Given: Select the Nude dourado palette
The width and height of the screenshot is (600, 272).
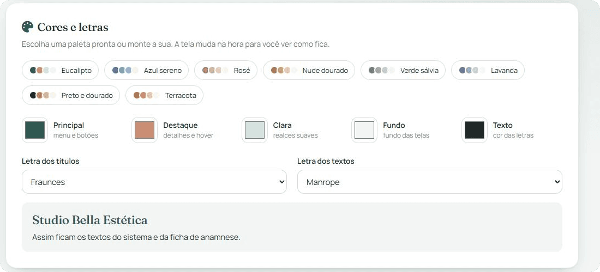Looking at the screenshot, I should (309, 70).
